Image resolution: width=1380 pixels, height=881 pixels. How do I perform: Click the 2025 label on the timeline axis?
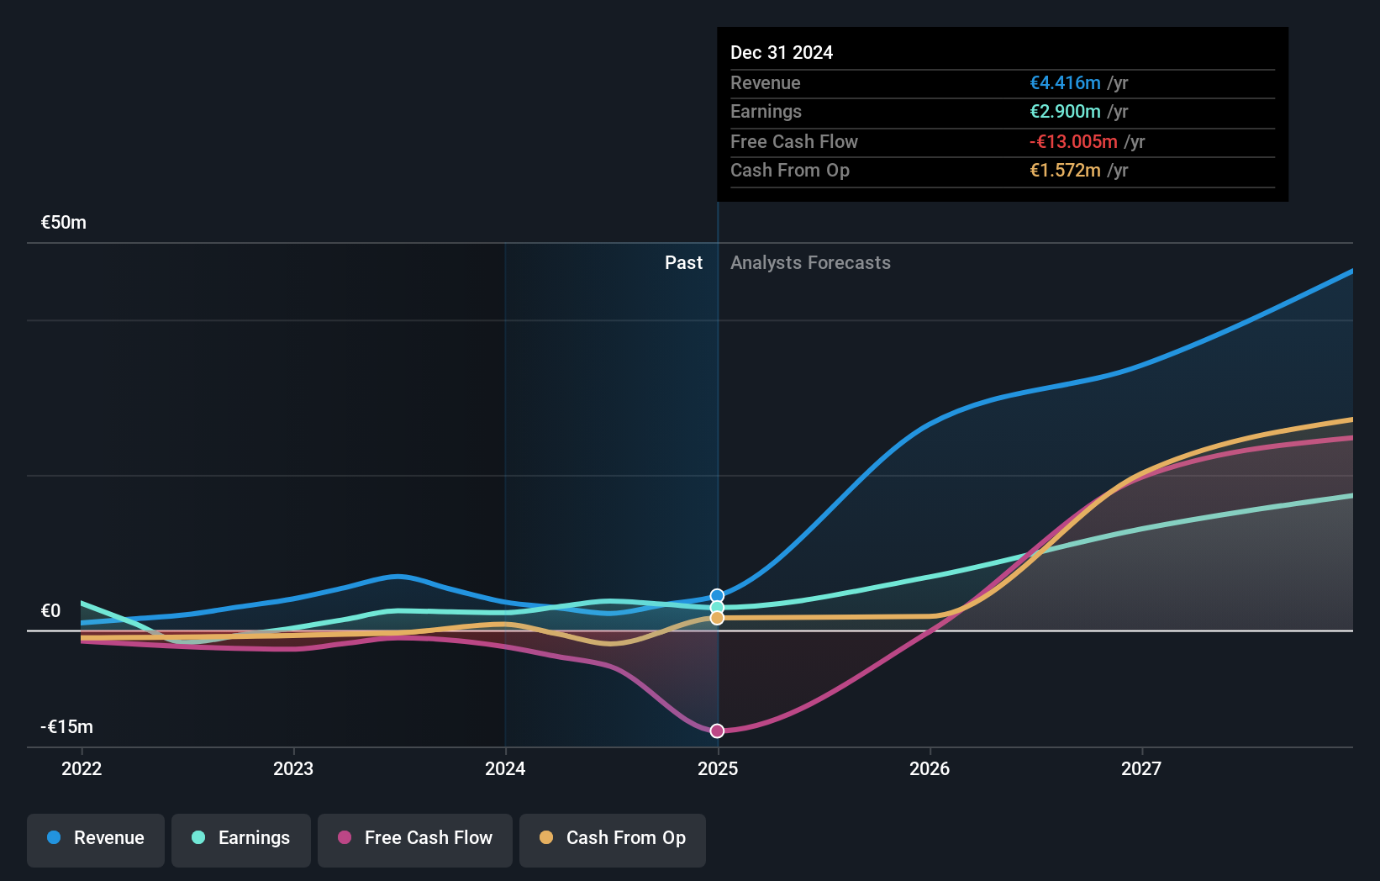[x=717, y=768]
